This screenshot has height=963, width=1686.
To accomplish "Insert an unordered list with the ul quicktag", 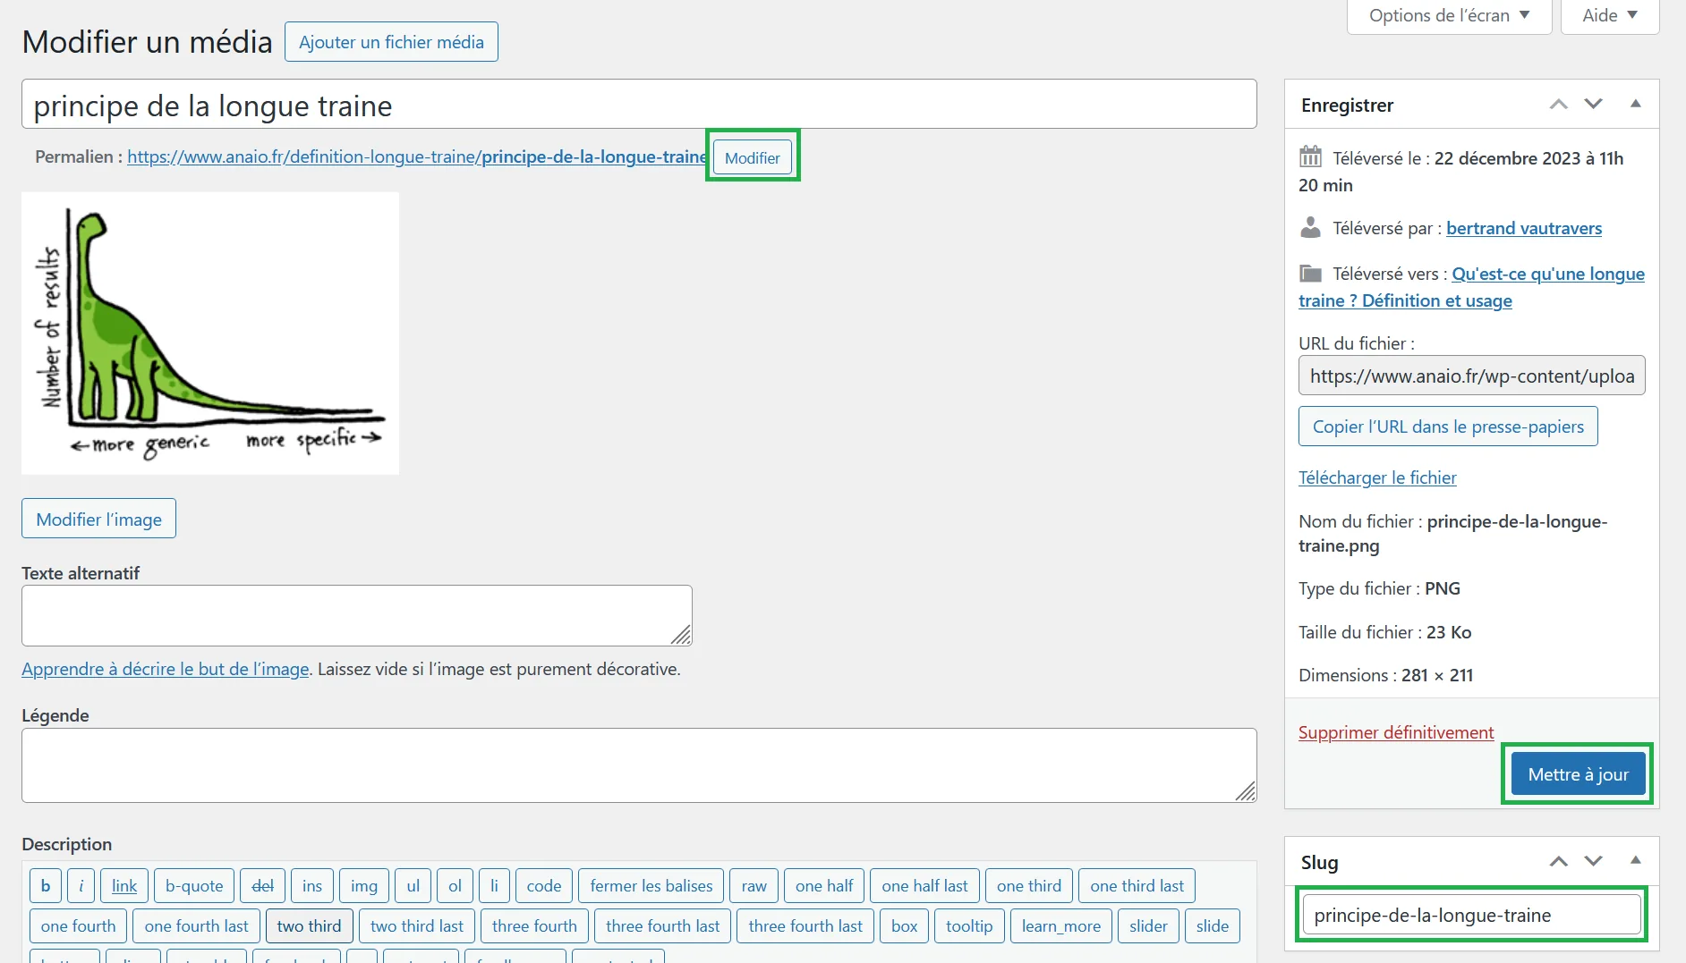I will (x=413, y=885).
